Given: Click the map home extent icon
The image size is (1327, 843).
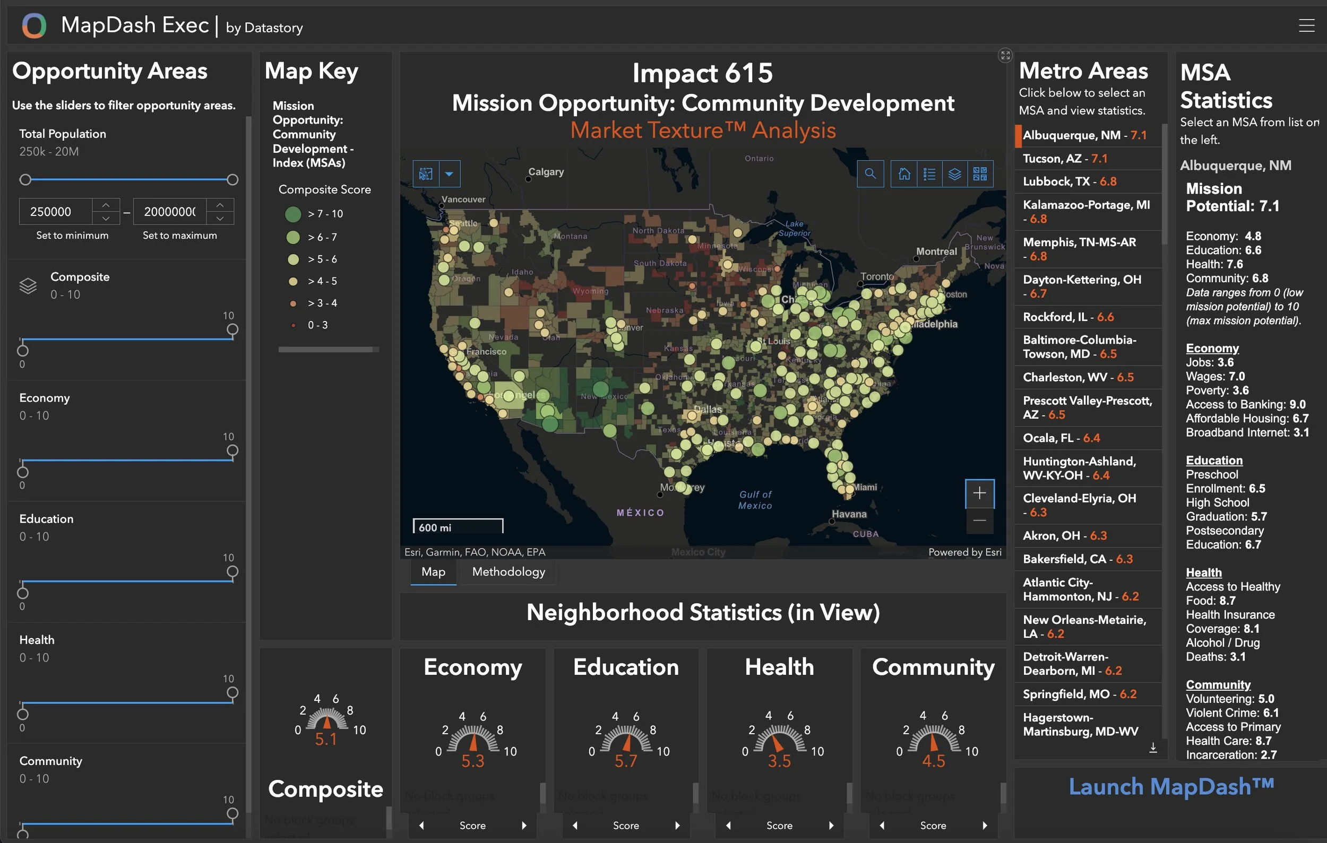Looking at the screenshot, I should (904, 174).
